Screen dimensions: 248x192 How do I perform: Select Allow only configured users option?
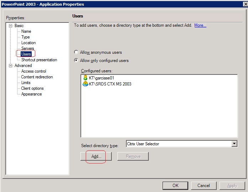[76, 61]
